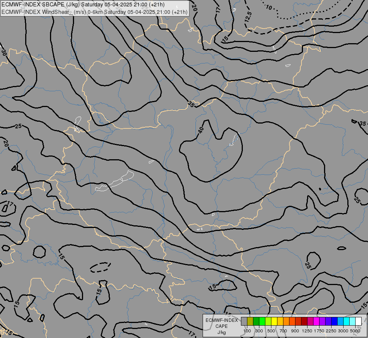
Task: Select the purple swatch after the 1750 tick
Action: point(322,321)
